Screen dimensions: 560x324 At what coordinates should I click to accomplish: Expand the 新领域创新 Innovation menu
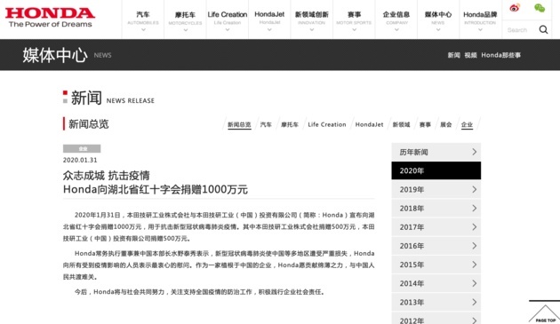click(311, 20)
